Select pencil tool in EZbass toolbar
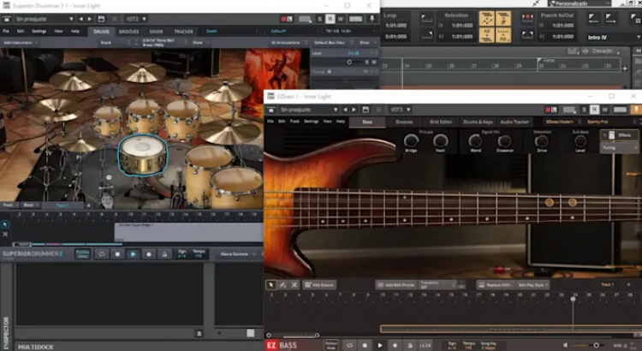 pos(282,284)
